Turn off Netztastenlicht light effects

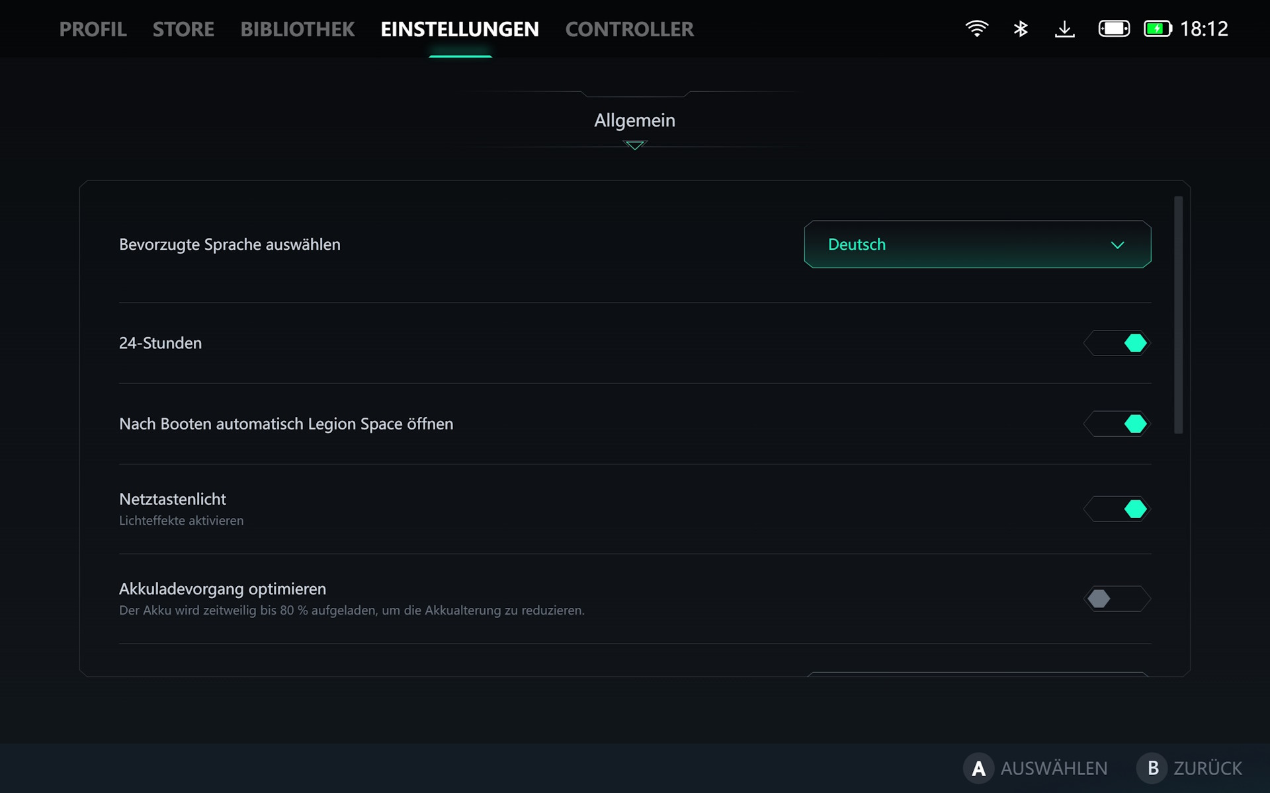point(1117,509)
